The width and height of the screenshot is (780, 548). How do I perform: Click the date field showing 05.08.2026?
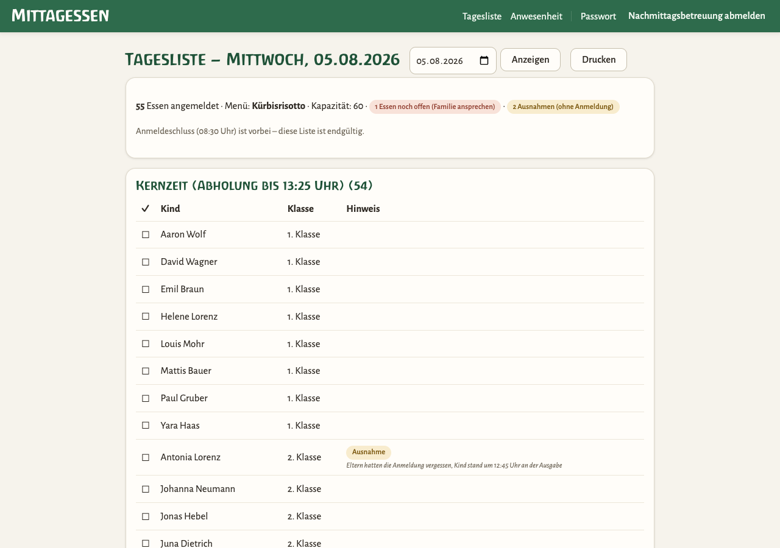(453, 61)
